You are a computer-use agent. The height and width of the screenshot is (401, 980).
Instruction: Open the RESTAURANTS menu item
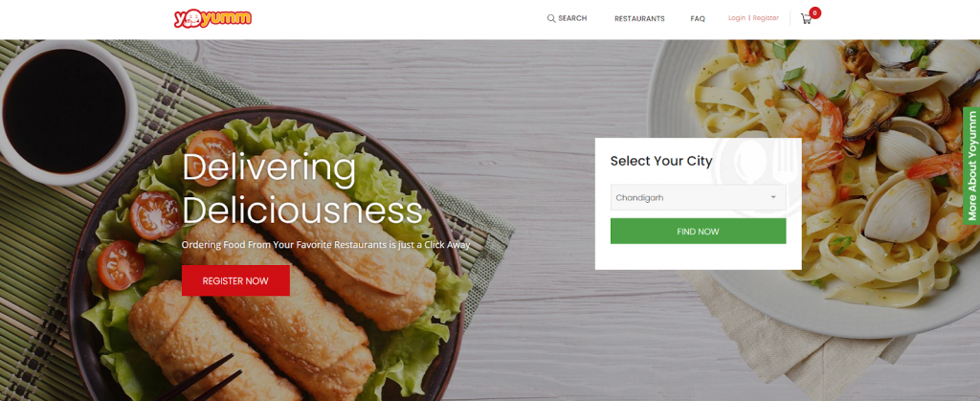639,19
